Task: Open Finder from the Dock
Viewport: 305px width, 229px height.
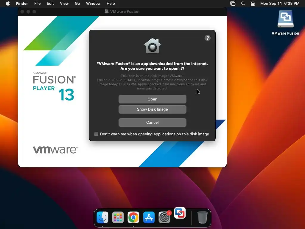Action: point(102,217)
